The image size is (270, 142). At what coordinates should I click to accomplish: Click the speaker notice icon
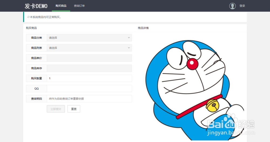click(x=28, y=17)
